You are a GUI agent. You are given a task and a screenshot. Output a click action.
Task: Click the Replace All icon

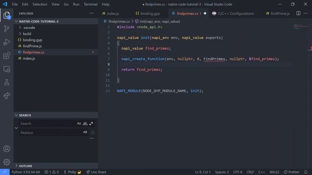click(x=93, y=132)
